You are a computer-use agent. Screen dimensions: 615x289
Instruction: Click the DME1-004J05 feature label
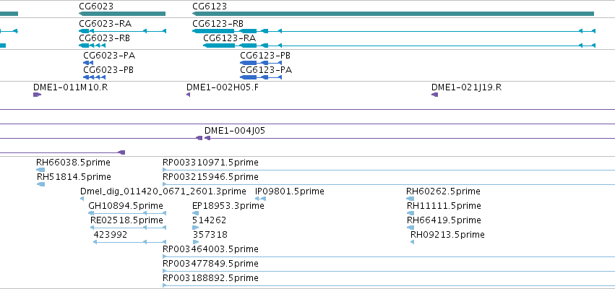point(235,131)
